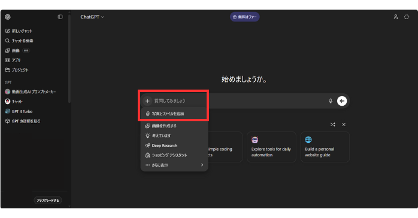Click the 無料オファー pill button
Image resolution: width=418 pixels, height=218 pixels.
click(245, 17)
